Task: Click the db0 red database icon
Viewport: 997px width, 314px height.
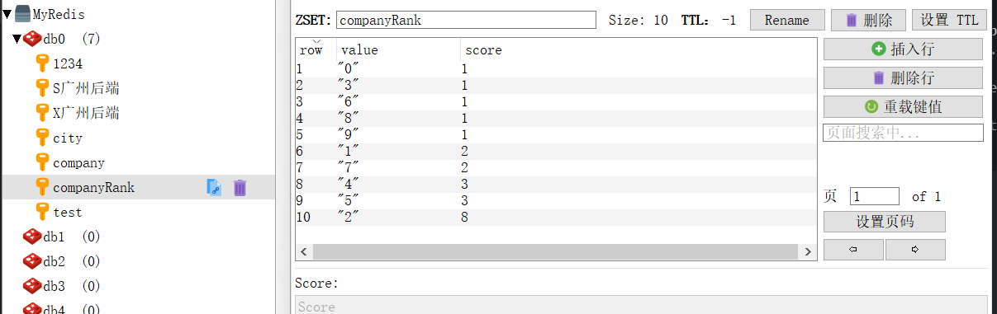Action: [33, 39]
